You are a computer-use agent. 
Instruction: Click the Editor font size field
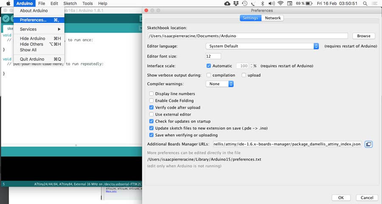[213, 56]
